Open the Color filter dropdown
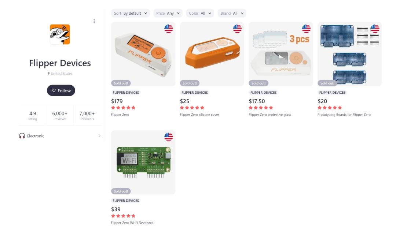Viewport: 396px width, 231px height. pyautogui.click(x=200, y=13)
